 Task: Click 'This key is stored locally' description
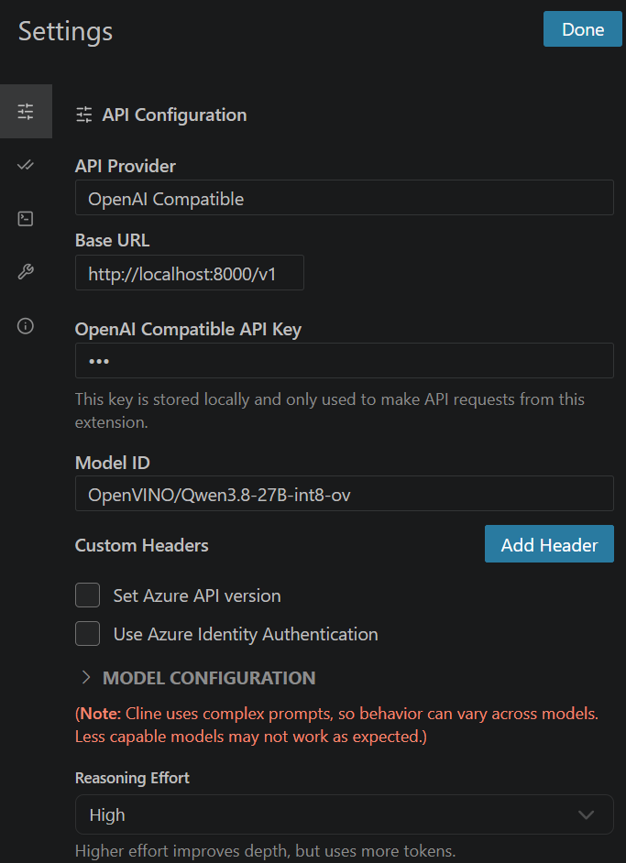click(x=330, y=410)
